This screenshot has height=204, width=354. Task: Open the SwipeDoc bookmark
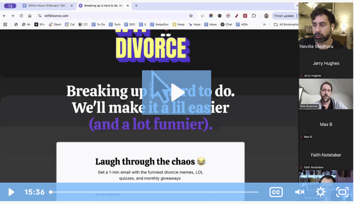159,24
